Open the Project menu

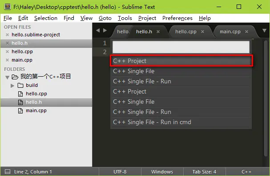click(147, 18)
